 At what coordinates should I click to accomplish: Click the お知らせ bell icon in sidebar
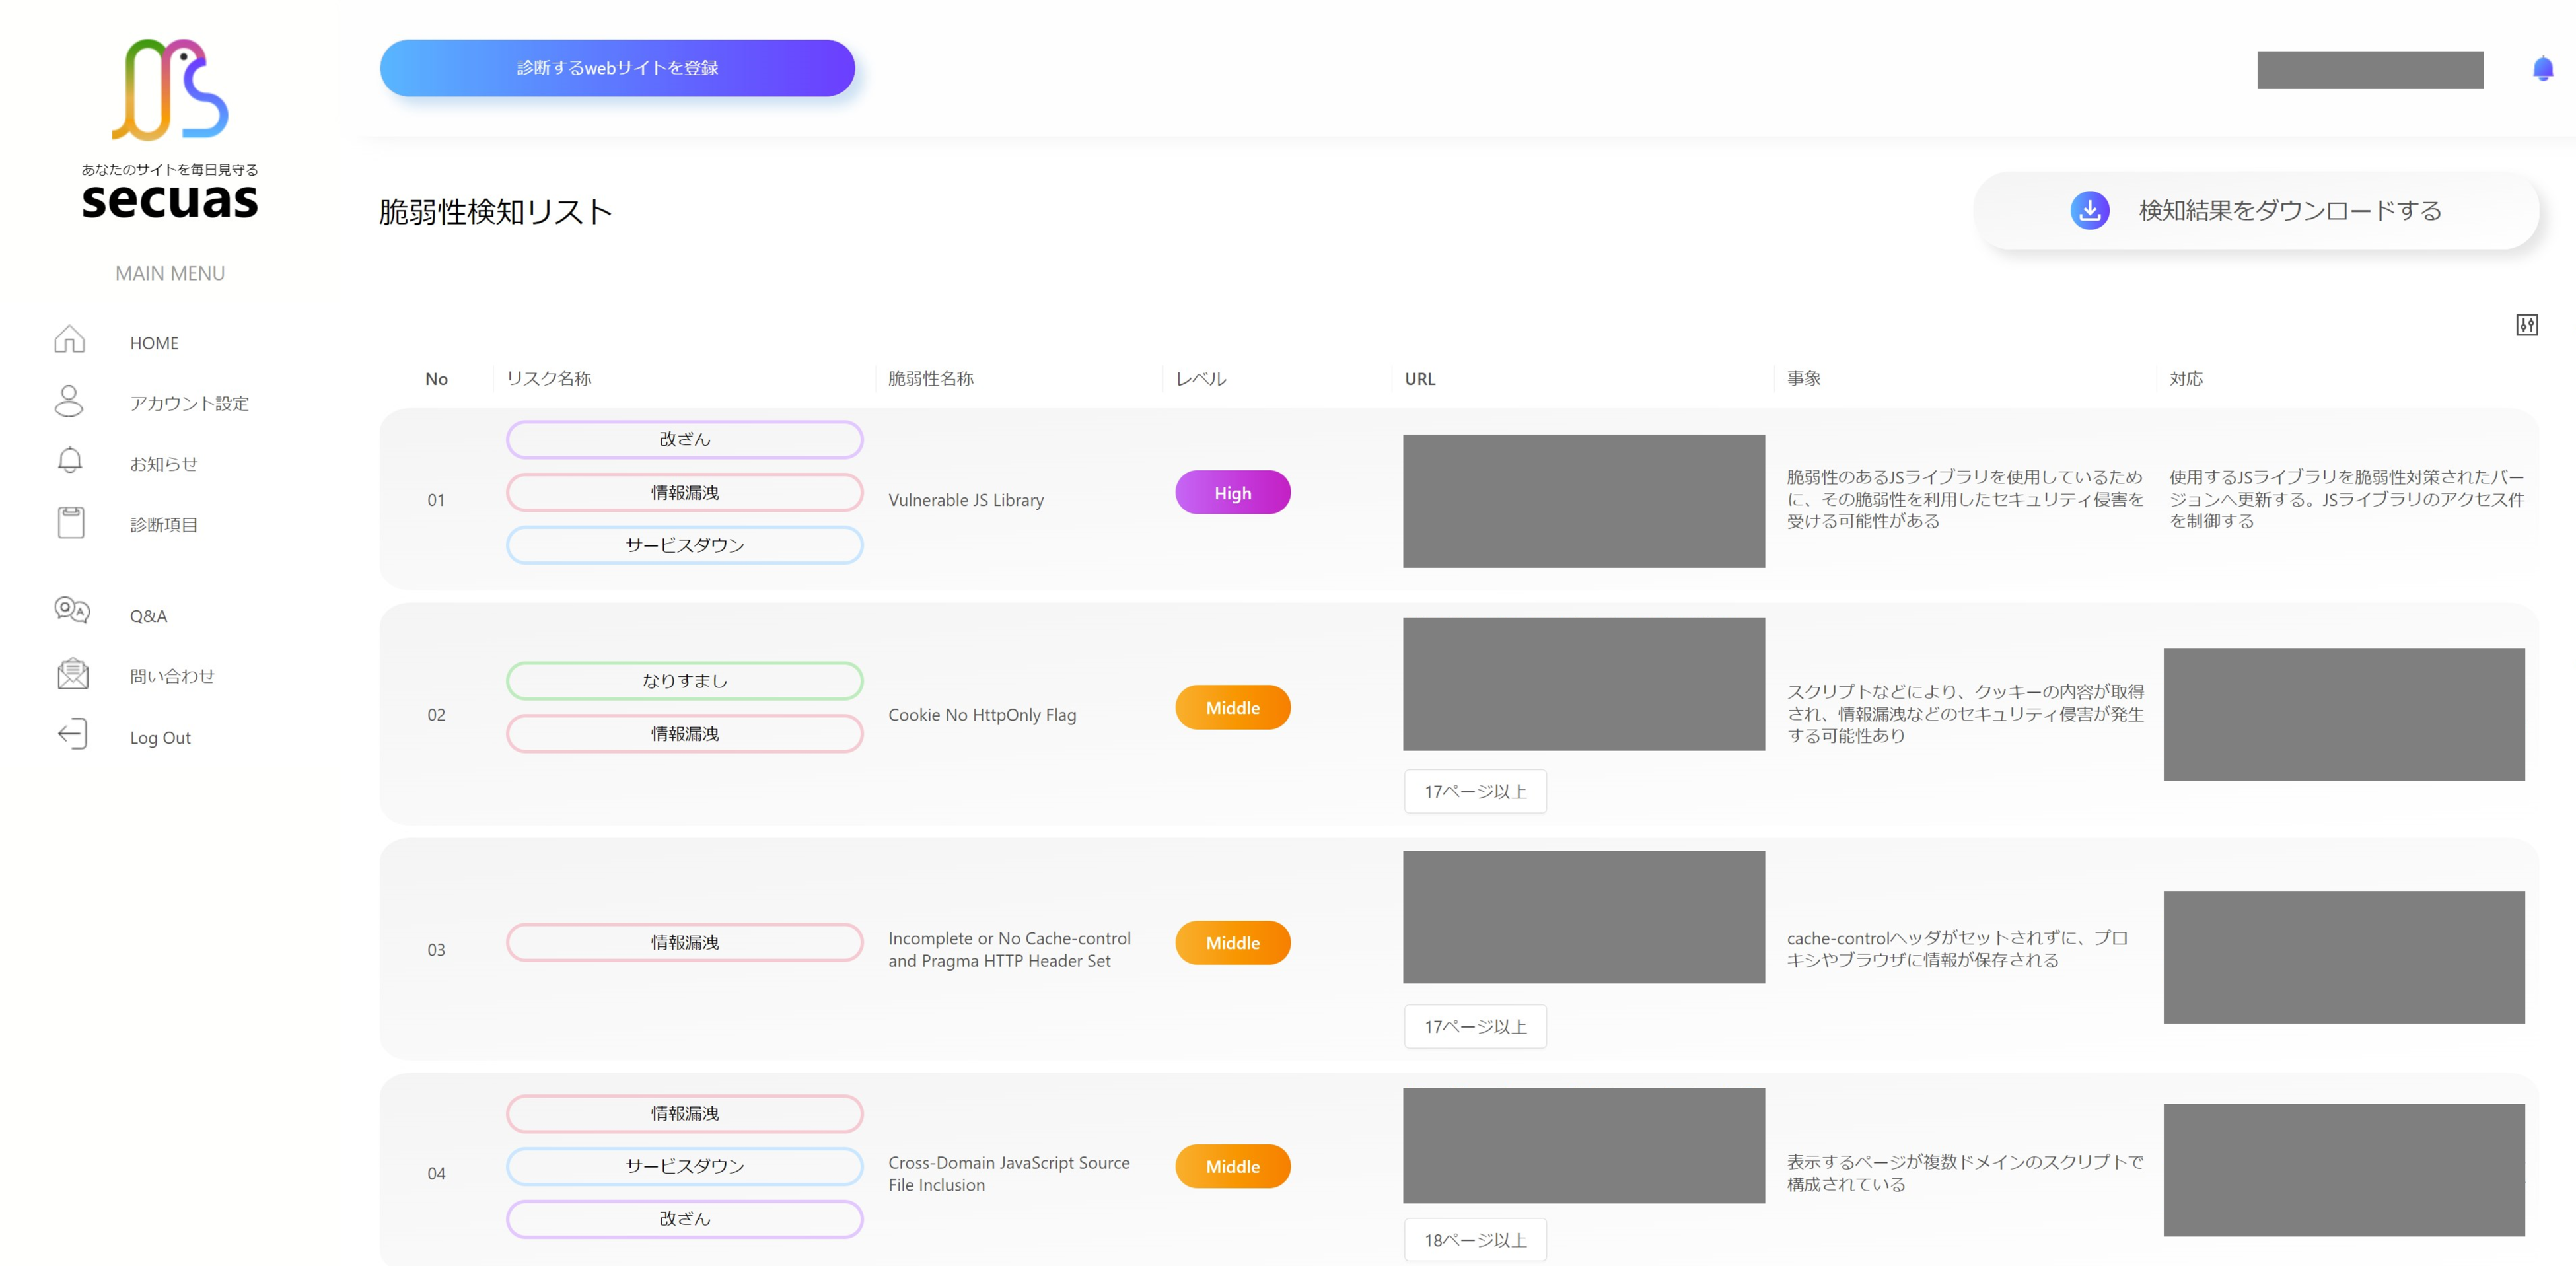tap(69, 461)
